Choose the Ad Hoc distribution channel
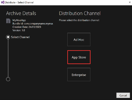This screenshot has width=132, height=100. tap(79, 39)
